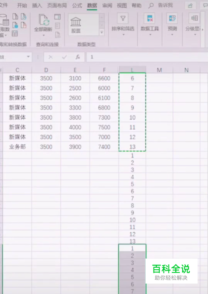
Task: Click the 告诉我 search magnifier icon
Action: pos(151,6)
